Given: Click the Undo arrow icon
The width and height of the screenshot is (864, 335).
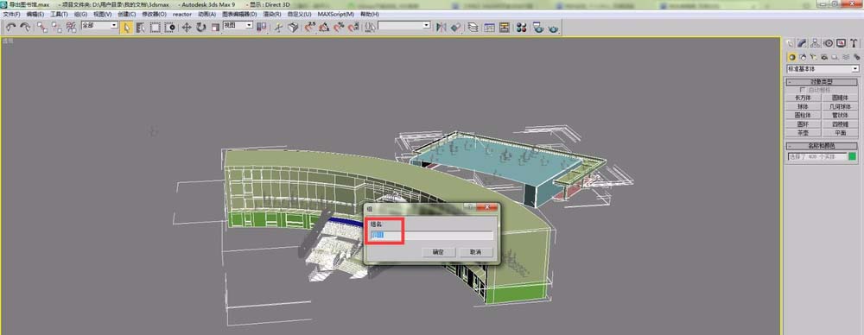Looking at the screenshot, I should (10, 27).
